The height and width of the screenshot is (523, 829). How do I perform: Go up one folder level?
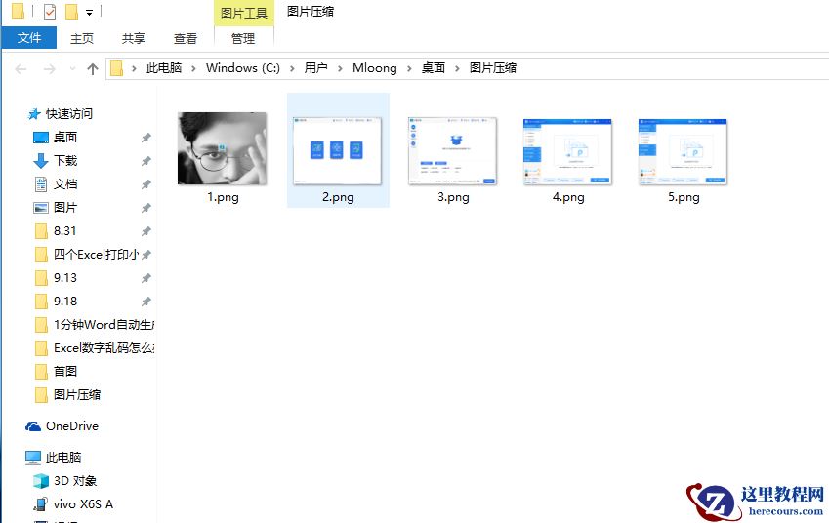click(x=93, y=68)
